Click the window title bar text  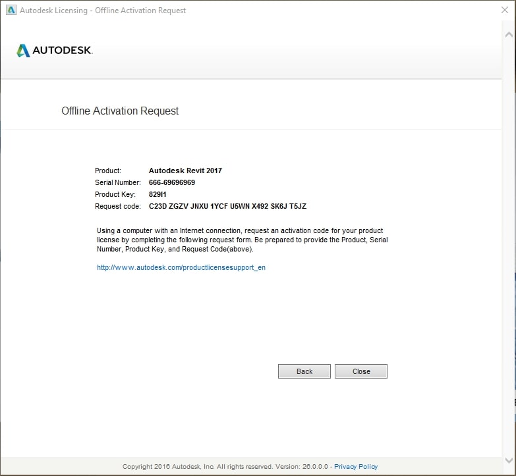pyautogui.click(x=105, y=11)
